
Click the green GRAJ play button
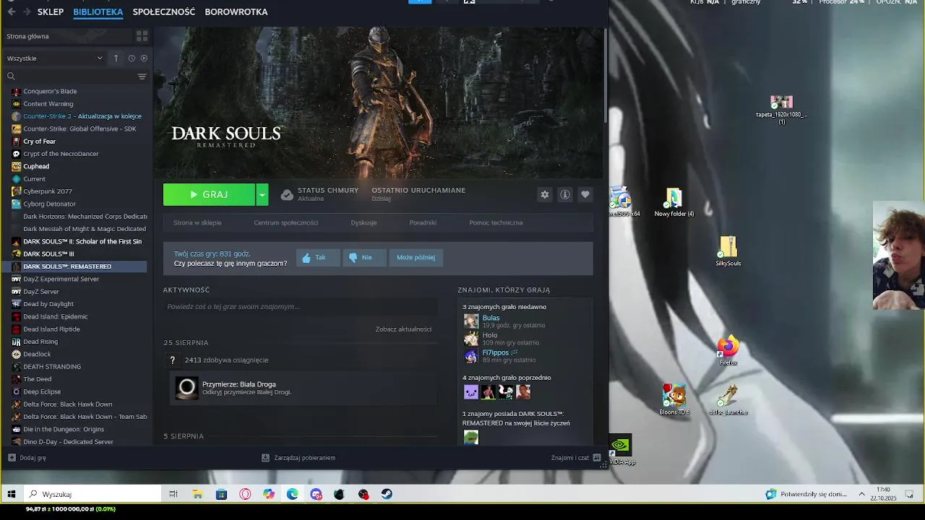(x=209, y=194)
